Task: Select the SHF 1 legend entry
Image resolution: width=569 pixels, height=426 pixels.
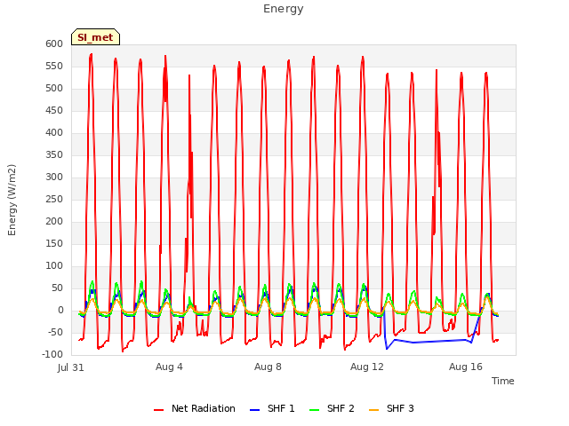Action: coord(272,408)
